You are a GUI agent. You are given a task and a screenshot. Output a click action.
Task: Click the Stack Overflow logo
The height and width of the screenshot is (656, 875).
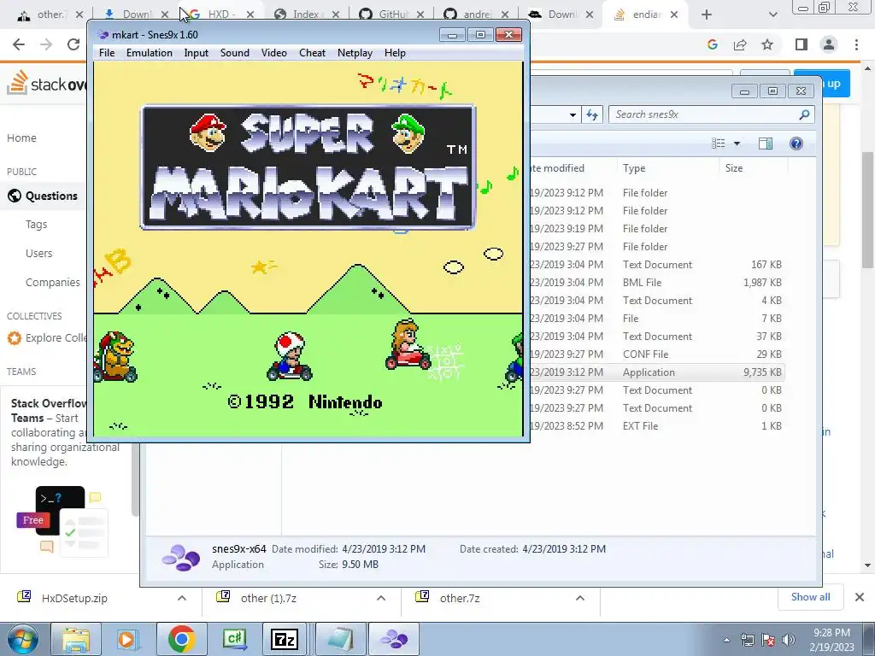click(48, 84)
